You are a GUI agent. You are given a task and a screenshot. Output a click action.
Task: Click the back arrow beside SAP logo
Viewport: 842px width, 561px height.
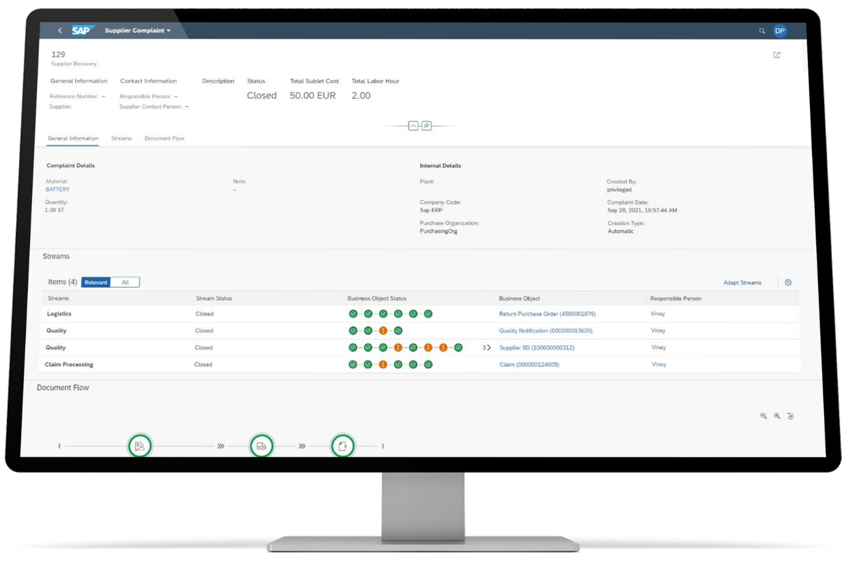pos(60,31)
